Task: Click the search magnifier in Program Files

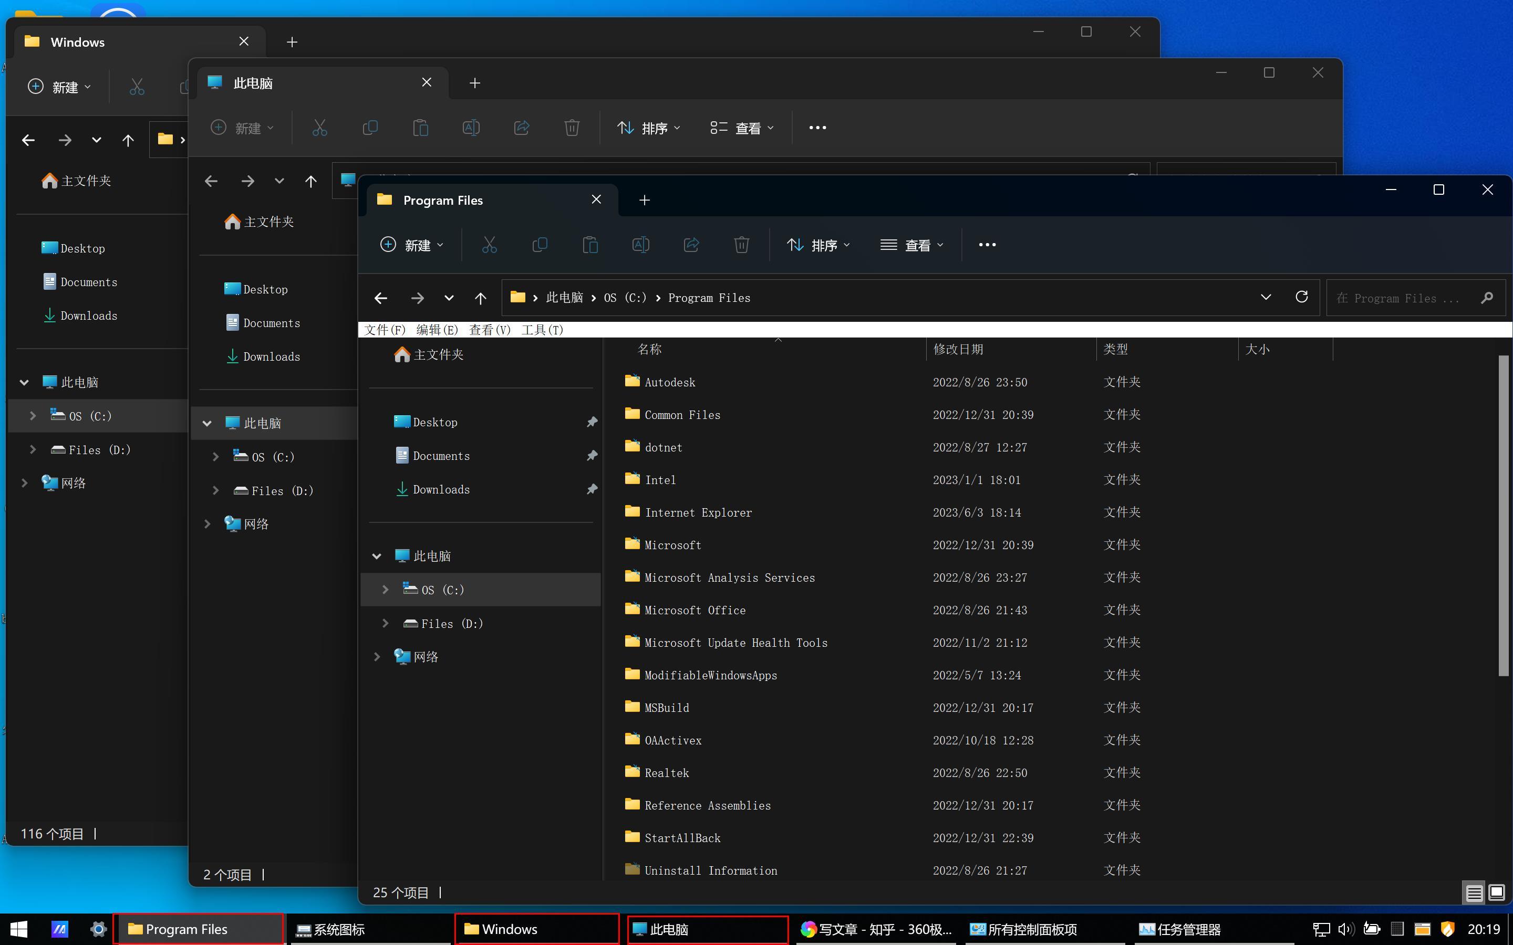Action: point(1487,298)
